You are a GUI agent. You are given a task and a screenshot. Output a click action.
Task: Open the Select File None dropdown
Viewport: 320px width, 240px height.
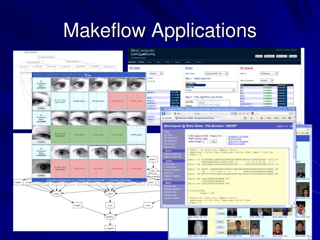tap(210, 90)
